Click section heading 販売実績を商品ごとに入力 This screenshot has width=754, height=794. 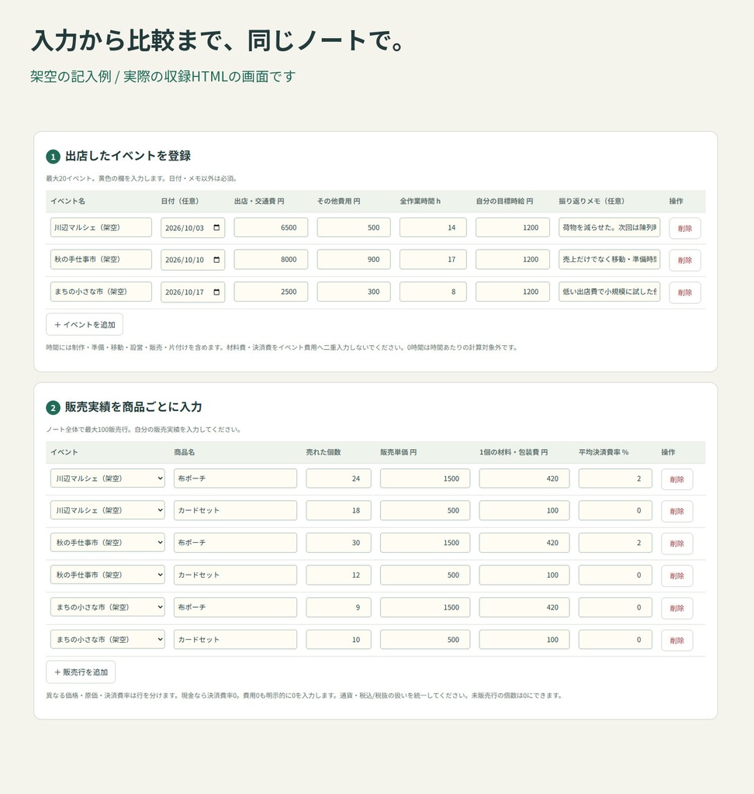coord(133,407)
